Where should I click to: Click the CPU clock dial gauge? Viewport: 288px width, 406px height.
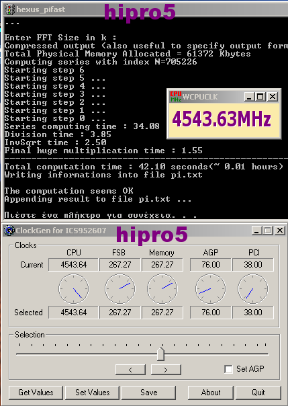point(74,289)
